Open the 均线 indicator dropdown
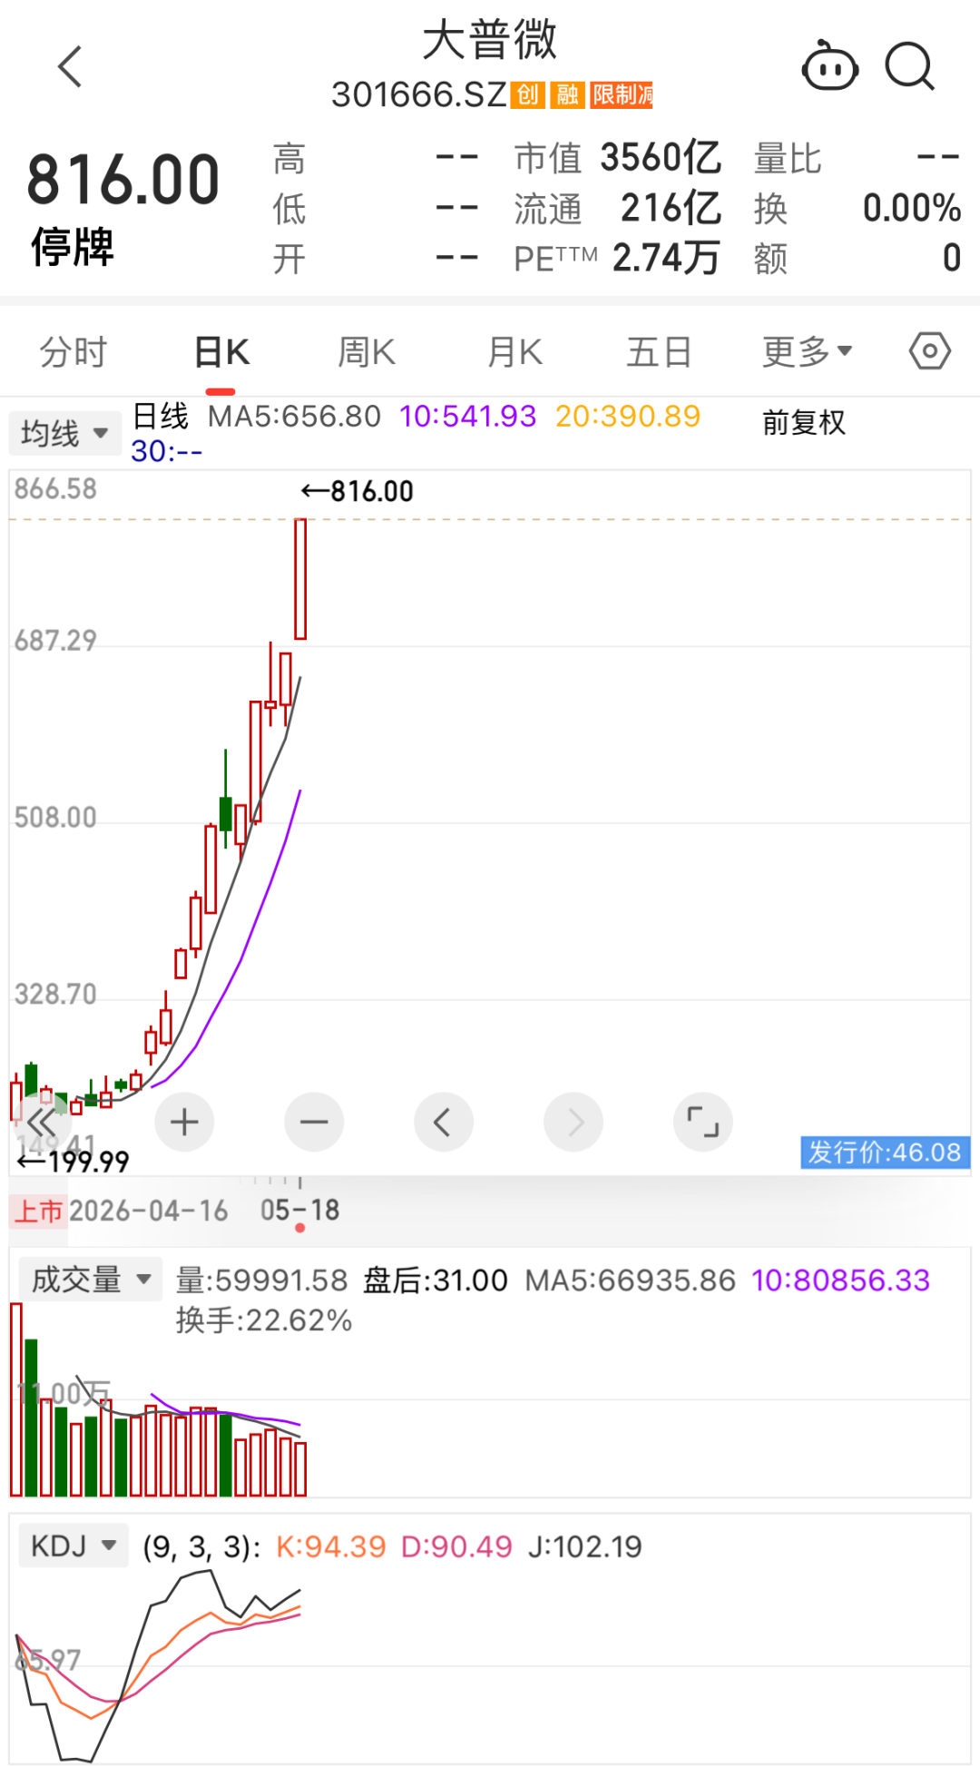980x1767 pixels. click(64, 433)
